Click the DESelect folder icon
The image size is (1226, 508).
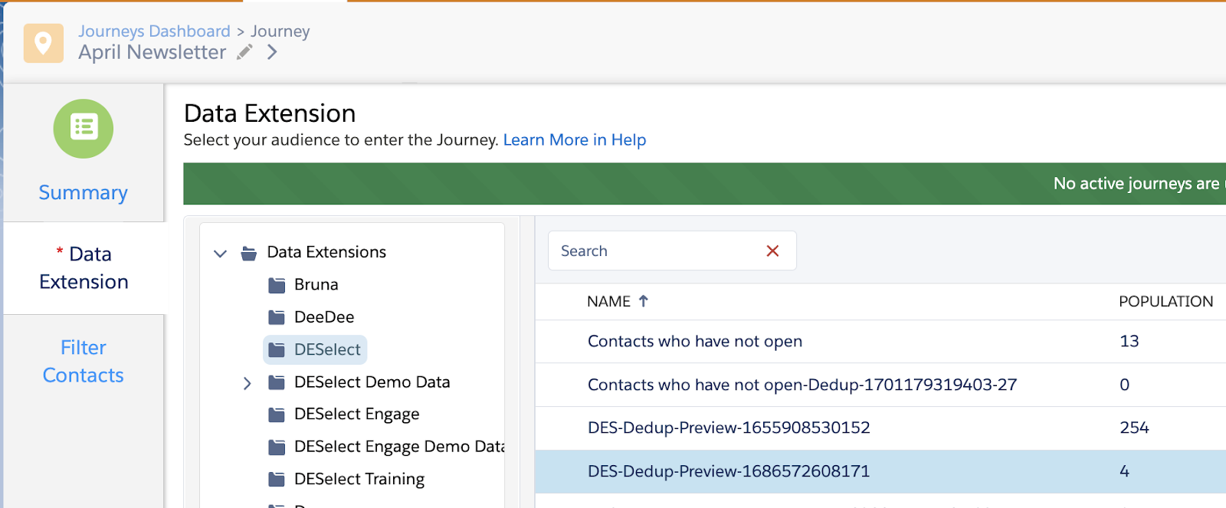277,350
